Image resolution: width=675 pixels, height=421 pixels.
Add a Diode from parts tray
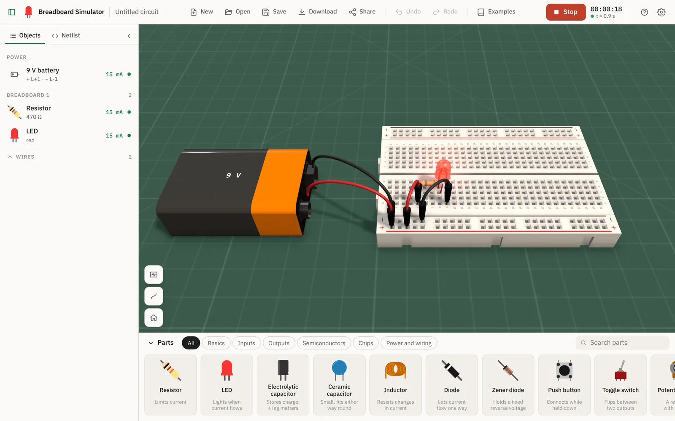451,385
